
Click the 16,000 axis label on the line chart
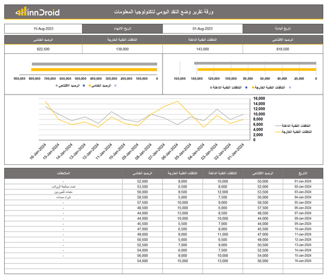[x=259, y=98]
